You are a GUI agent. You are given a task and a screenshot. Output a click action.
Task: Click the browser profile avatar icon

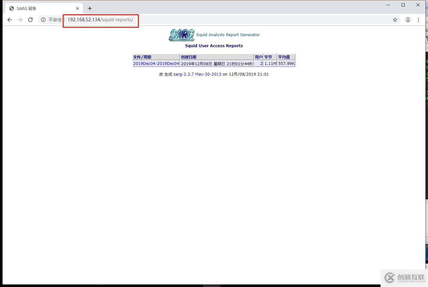pos(408,20)
